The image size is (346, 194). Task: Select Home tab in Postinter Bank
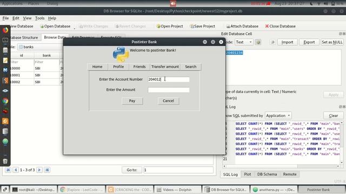coord(97,67)
